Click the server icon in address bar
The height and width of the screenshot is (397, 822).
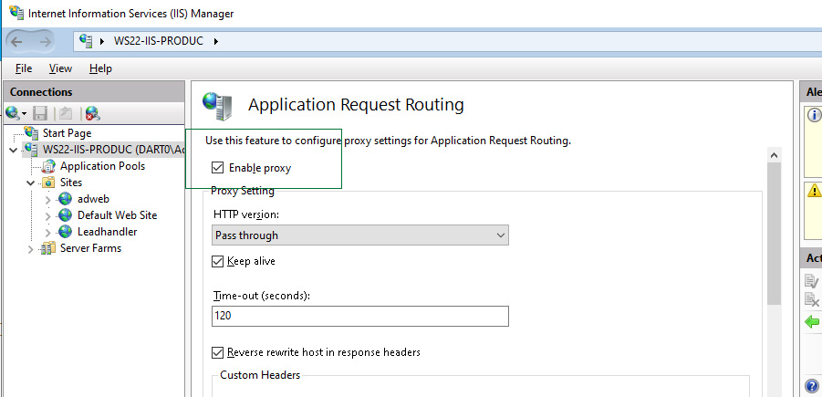(86, 40)
